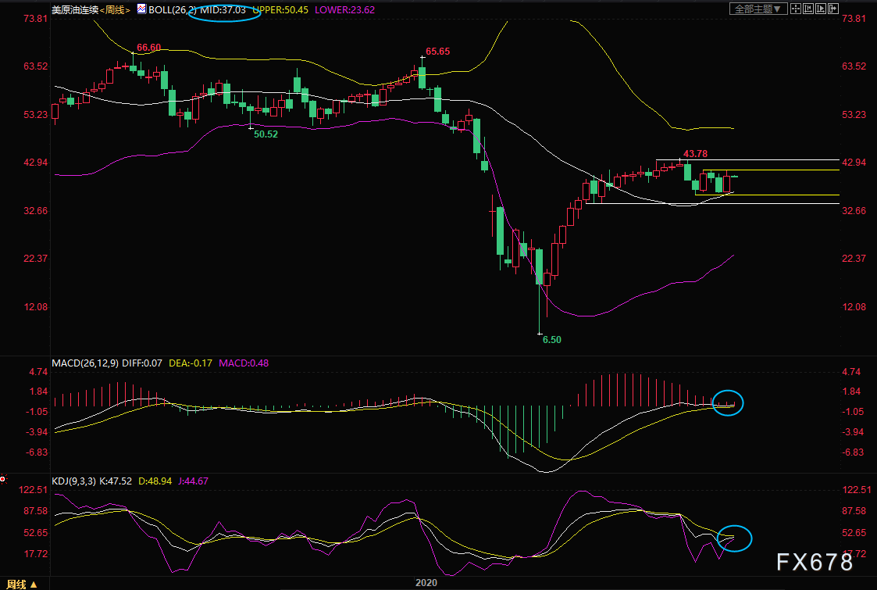Click the 66.60 high price label
The width and height of the screenshot is (877, 590).
148,48
